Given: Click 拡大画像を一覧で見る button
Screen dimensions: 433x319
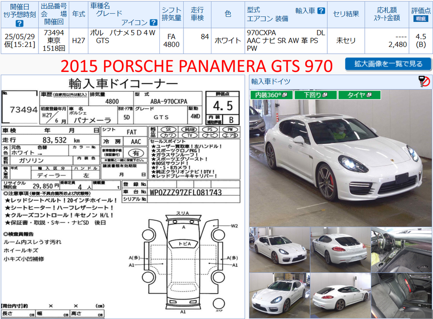Looking at the screenshot, I should point(388,64).
